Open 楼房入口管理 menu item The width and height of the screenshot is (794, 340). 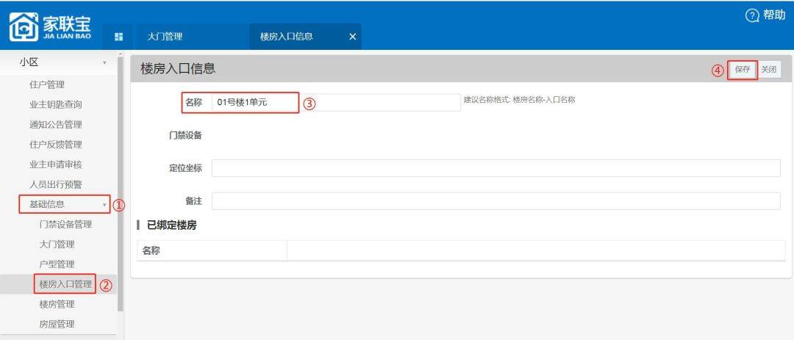[65, 284]
